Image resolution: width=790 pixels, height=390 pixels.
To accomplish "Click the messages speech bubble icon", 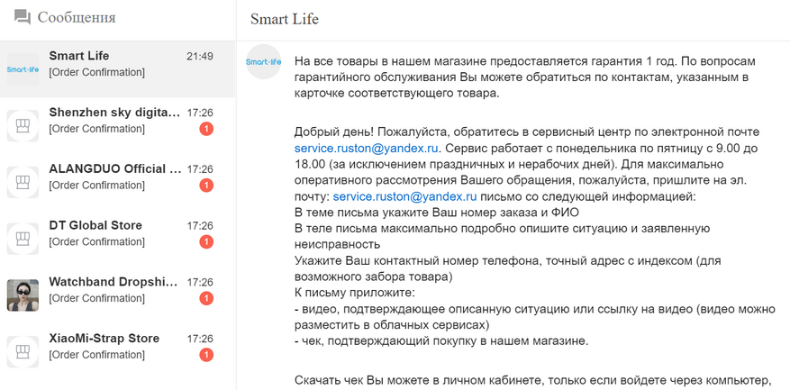I will (x=23, y=18).
